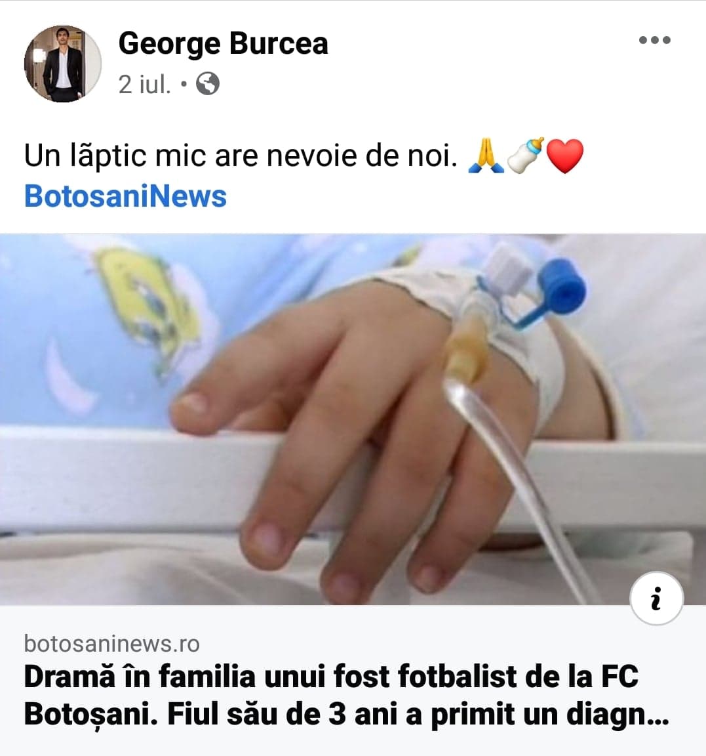Open George Burcea's profile name link
Viewport: 706px width, 756px height.
pyautogui.click(x=223, y=43)
